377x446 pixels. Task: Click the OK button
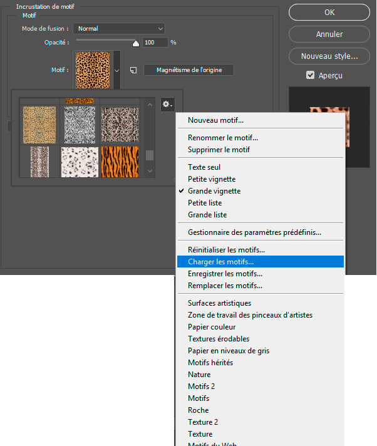tap(329, 12)
